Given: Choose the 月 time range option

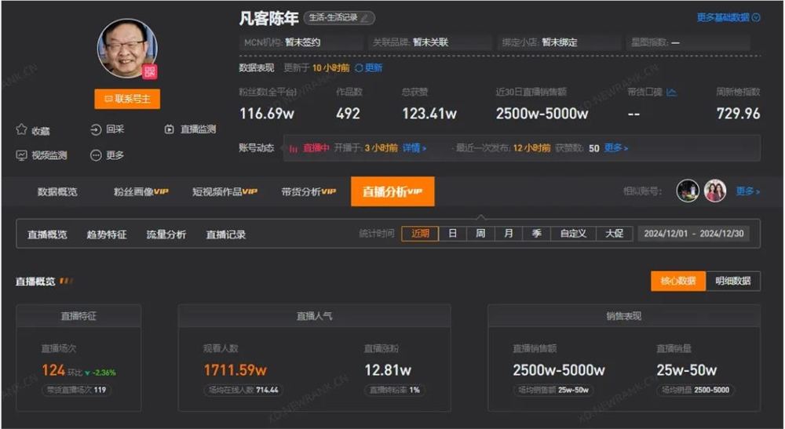Looking at the screenshot, I should [509, 234].
